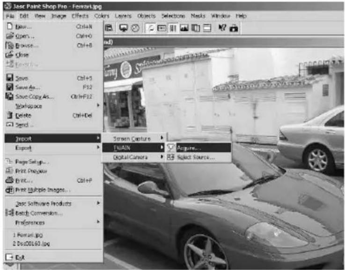
Task: Choose Exit at the menu bottom
Action: (x=53, y=257)
